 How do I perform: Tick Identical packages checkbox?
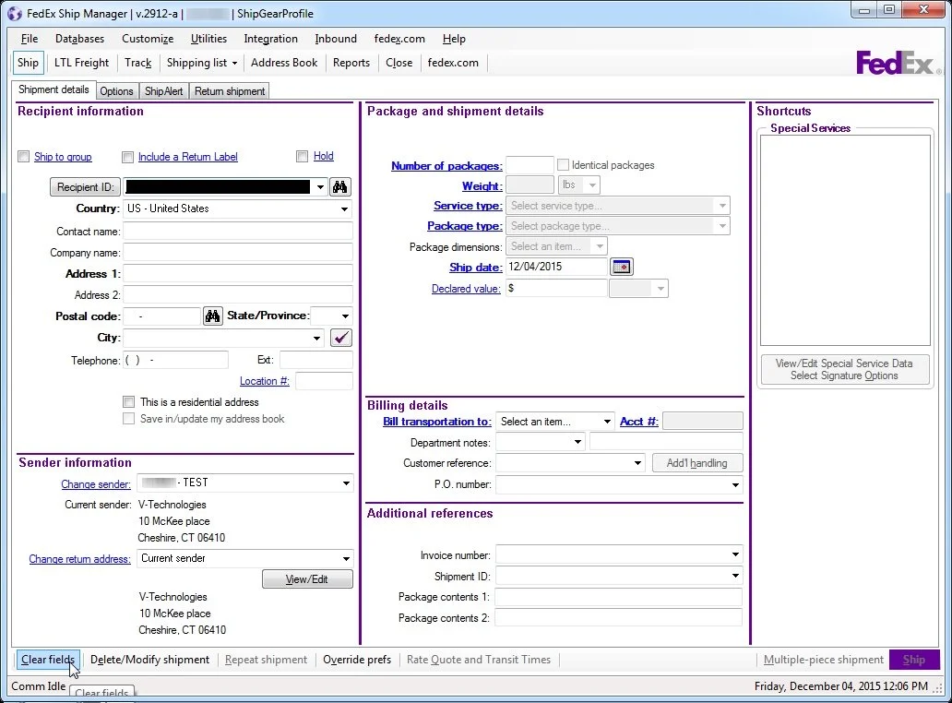point(563,164)
